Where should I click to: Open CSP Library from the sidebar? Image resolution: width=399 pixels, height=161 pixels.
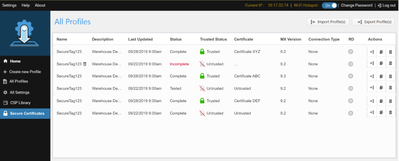click(x=20, y=103)
